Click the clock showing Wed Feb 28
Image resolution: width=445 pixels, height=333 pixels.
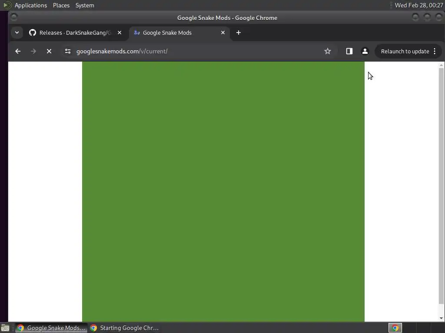point(418,5)
